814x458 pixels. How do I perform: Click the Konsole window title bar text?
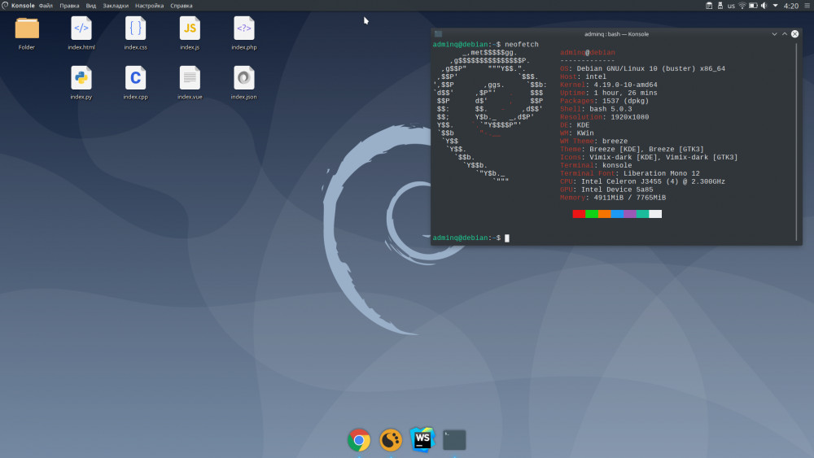coord(617,33)
